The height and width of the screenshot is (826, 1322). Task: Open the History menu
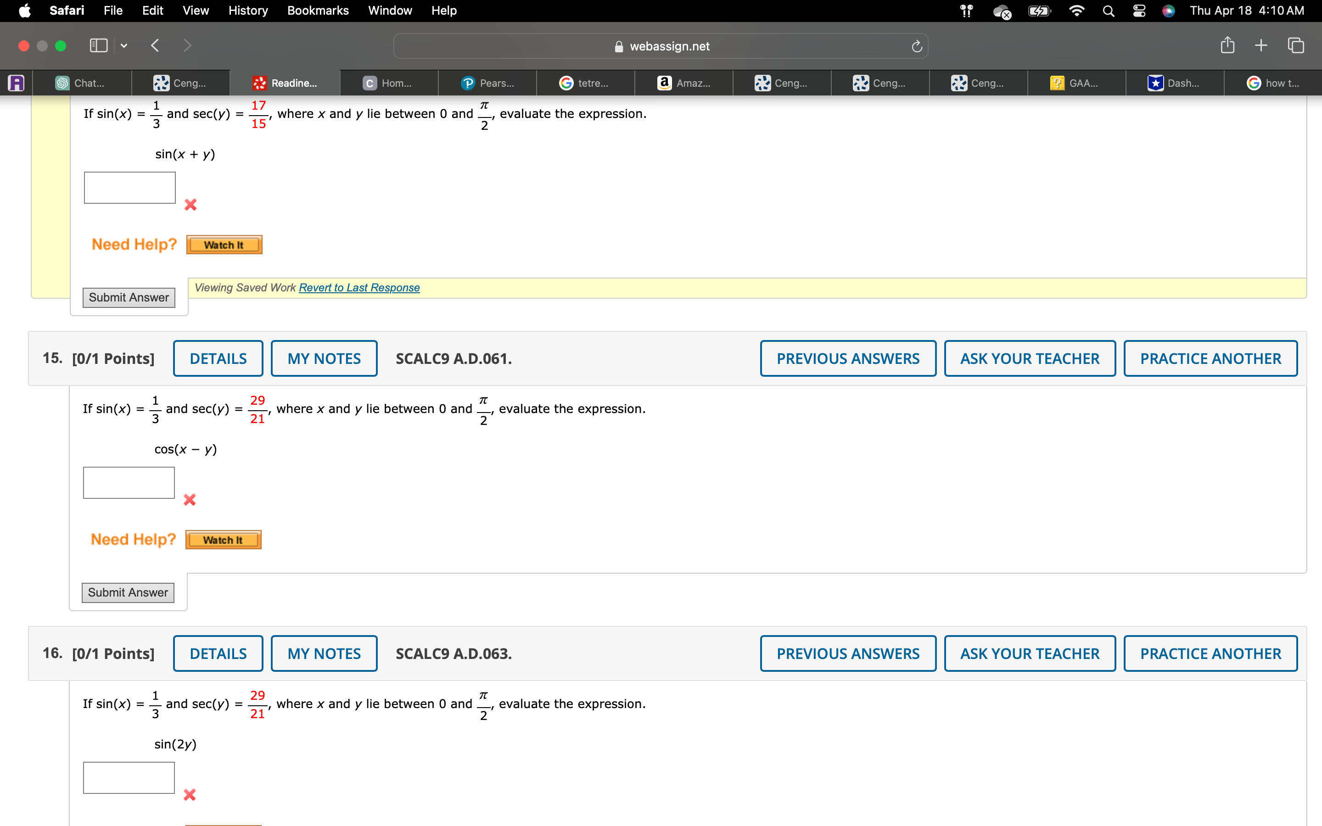tap(247, 11)
